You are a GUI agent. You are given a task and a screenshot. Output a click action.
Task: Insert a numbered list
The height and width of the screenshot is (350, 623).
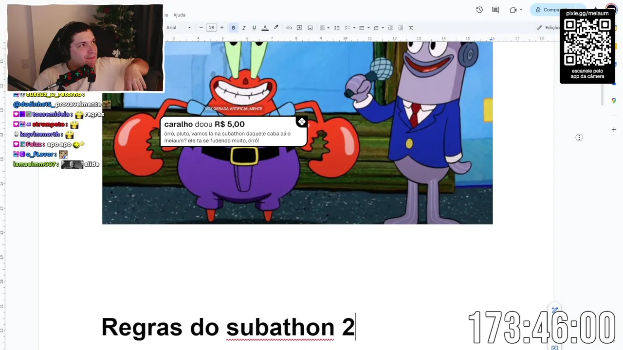pos(376,28)
